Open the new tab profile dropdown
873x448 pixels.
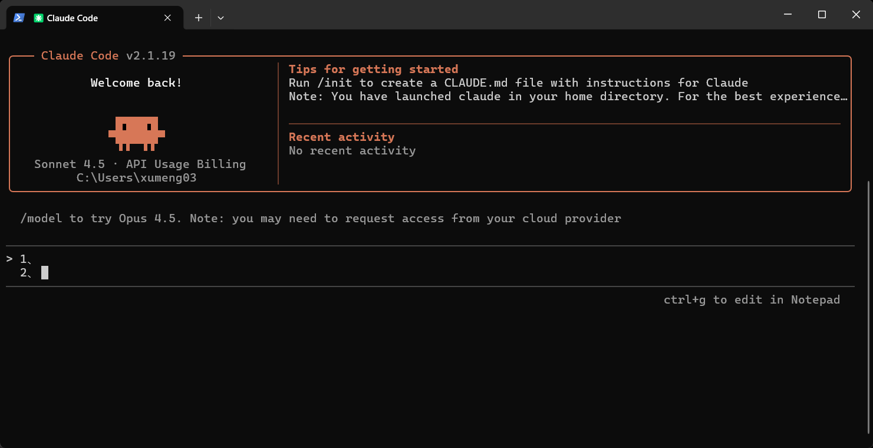point(220,18)
